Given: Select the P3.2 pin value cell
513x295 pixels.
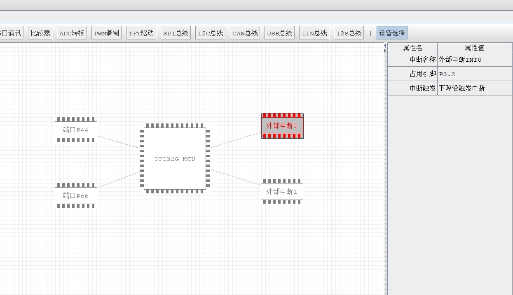Looking at the screenshot, I should [474, 74].
